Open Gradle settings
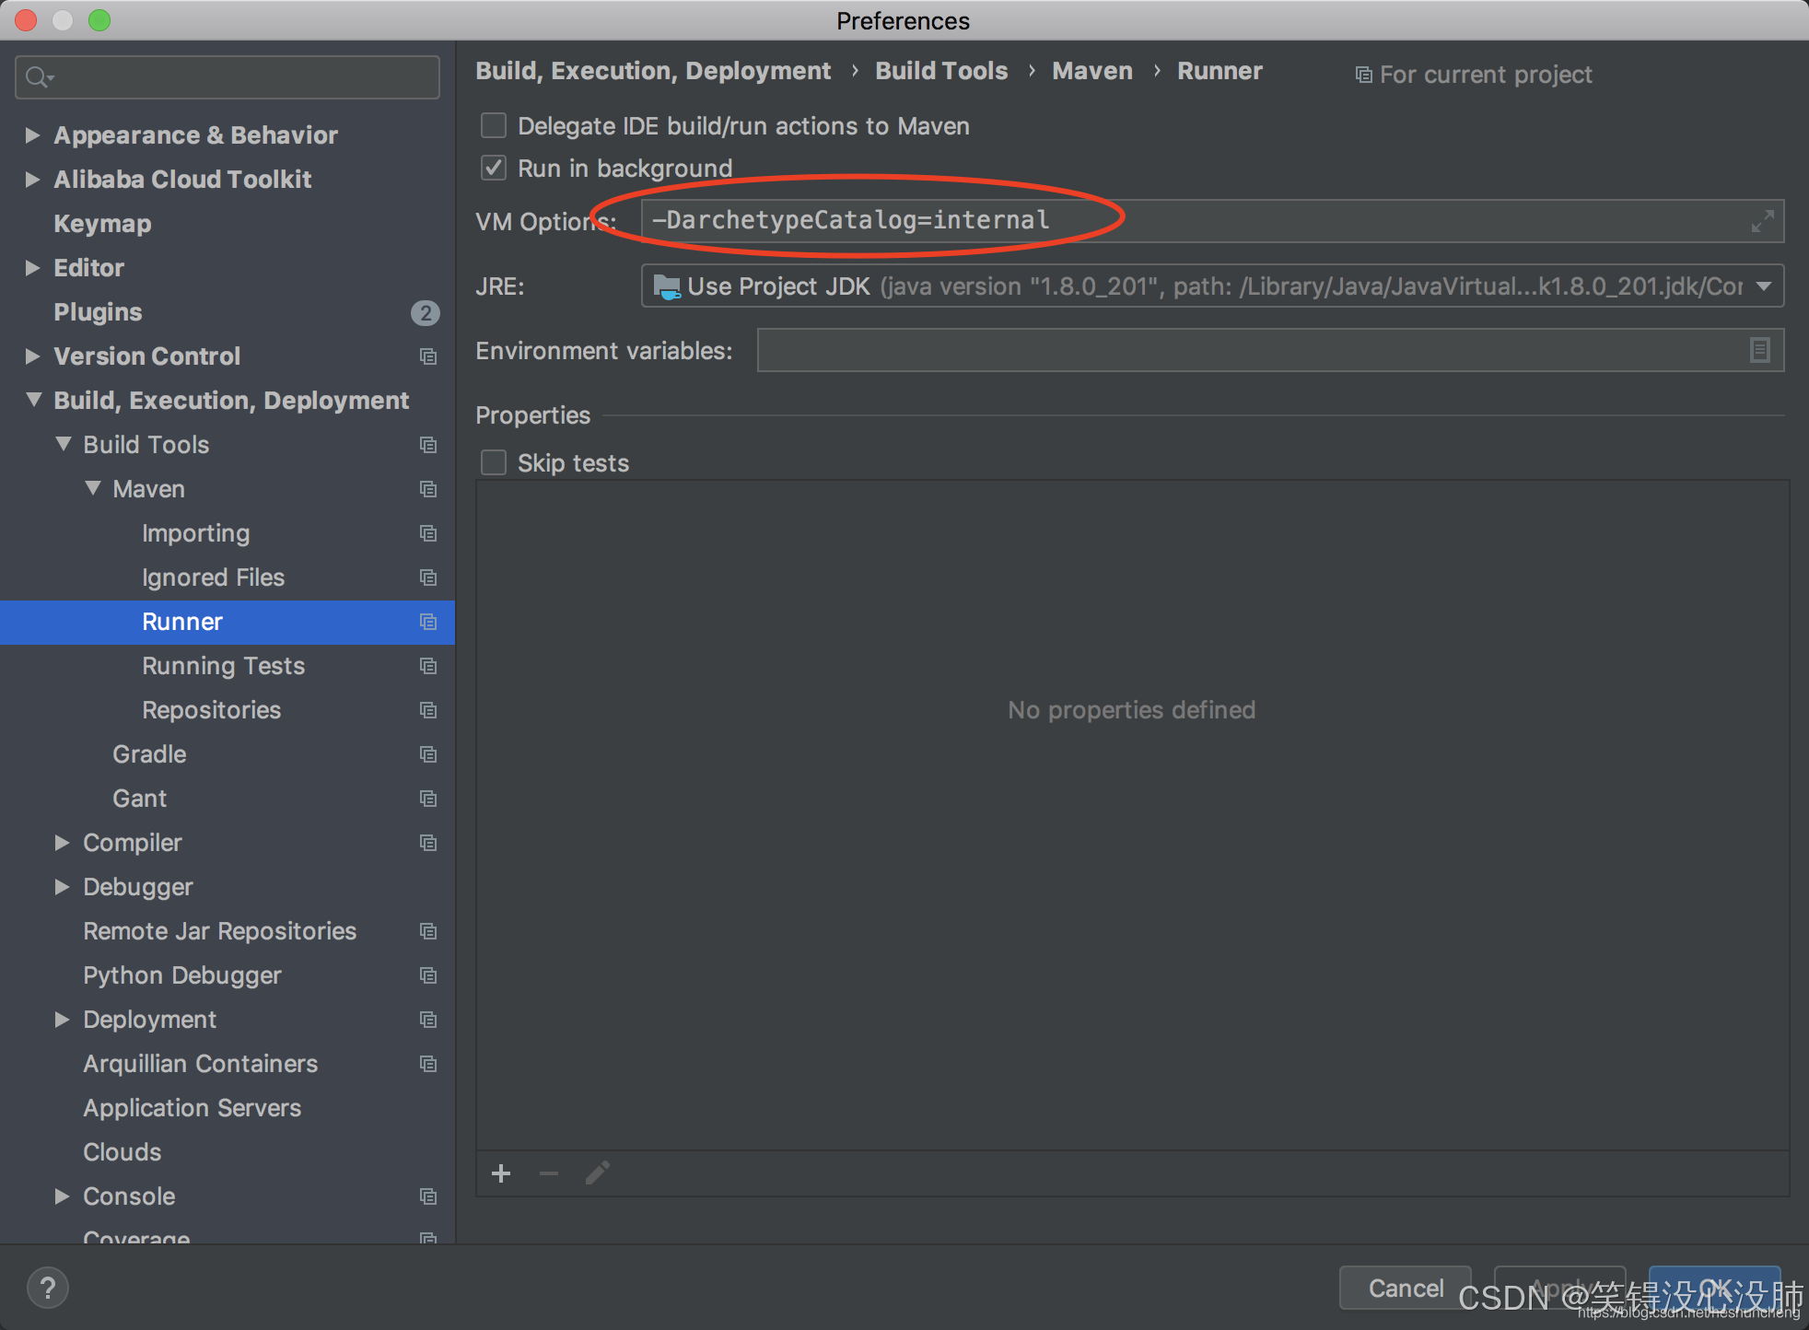The width and height of the screenshot is (1809, 1330). [x=149, y=754]
